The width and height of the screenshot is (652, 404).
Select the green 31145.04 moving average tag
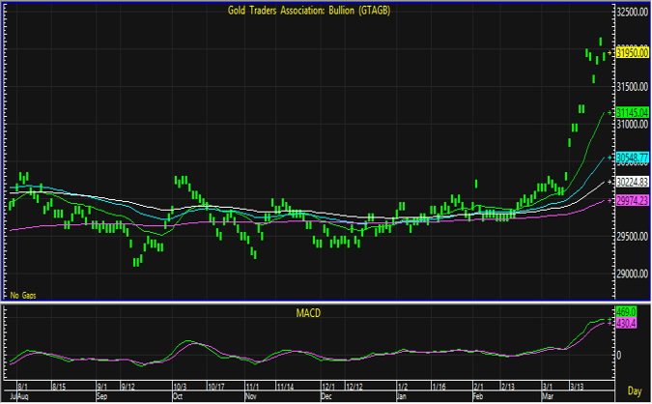(630, 113)
